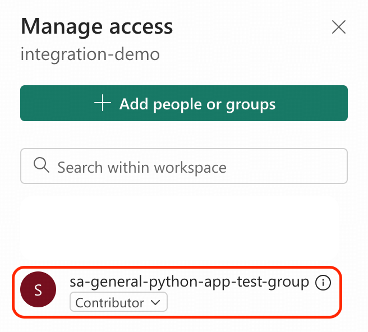Open info icon beside sa-general-python-app-test-group
This screenshot has width=368, height=332.
tap(323, 283)
